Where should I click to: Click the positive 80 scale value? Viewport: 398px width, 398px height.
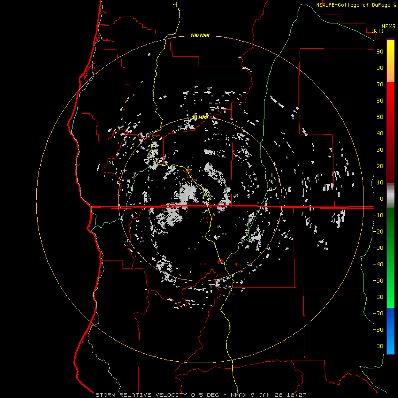(x=380, y=68)
